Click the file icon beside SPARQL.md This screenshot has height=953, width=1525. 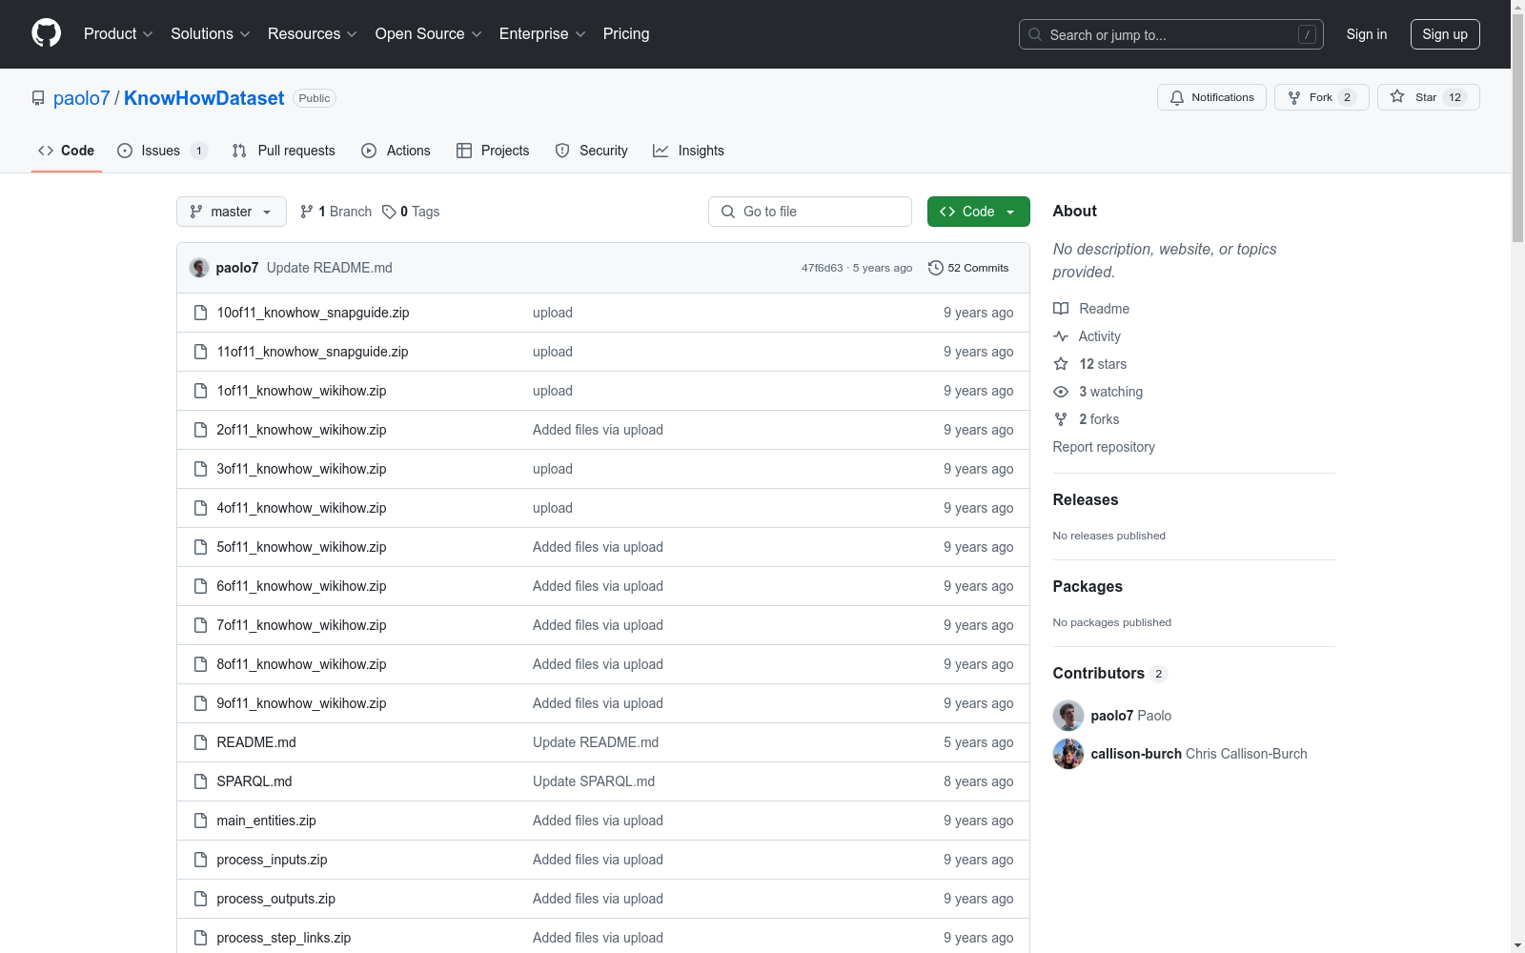pyautogui.click(x=200, y=781)
